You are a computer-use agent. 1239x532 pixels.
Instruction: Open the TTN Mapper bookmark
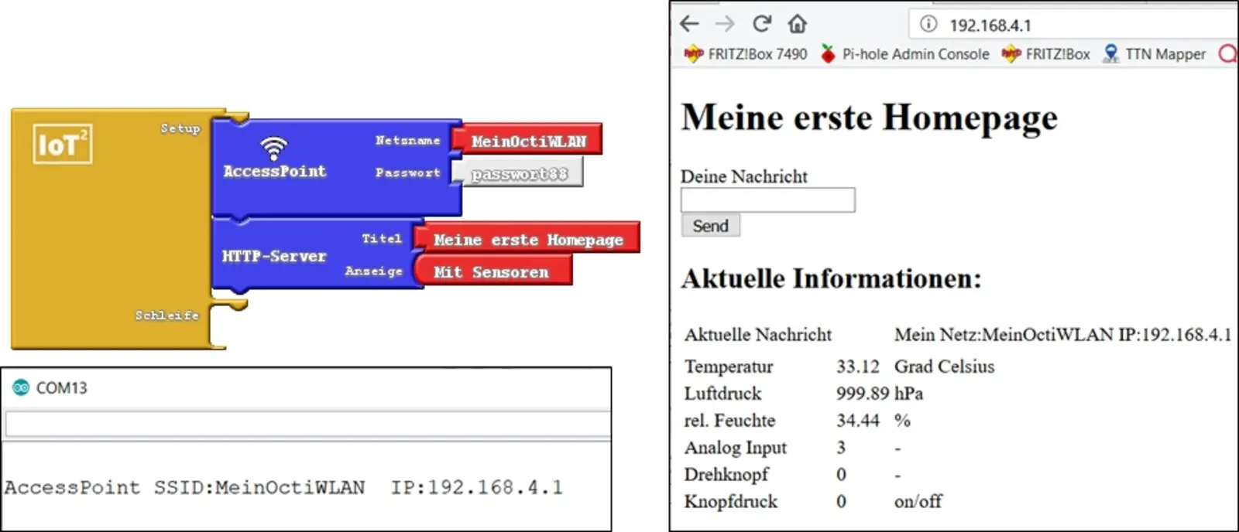tap(1154, 54)
